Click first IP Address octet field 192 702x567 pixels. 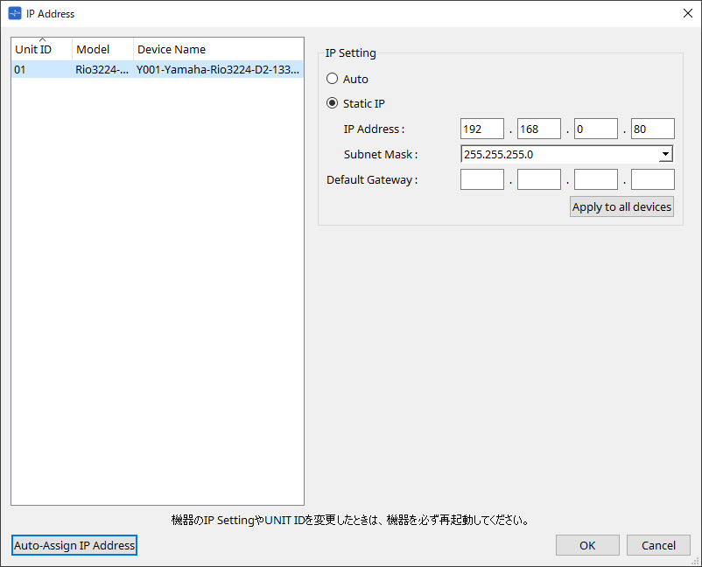coord(482,129)
